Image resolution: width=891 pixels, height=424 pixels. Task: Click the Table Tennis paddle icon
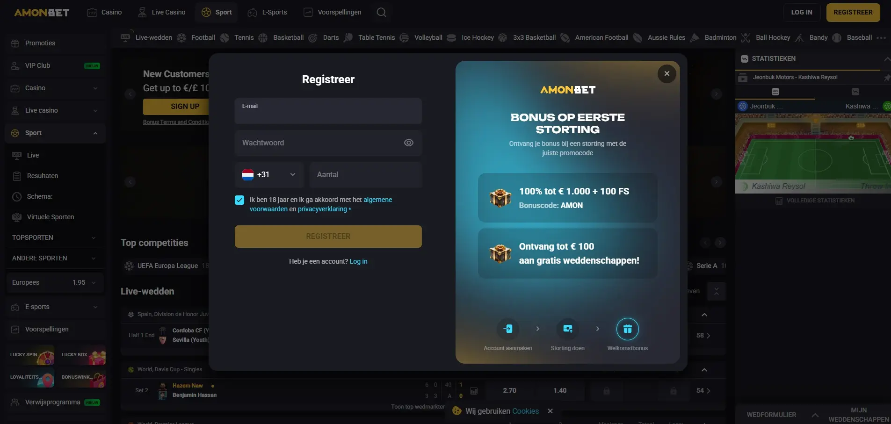[x=348, y=38]
